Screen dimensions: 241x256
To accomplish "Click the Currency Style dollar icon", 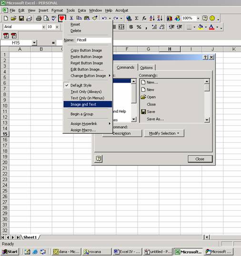I will [x=131, y=27].
